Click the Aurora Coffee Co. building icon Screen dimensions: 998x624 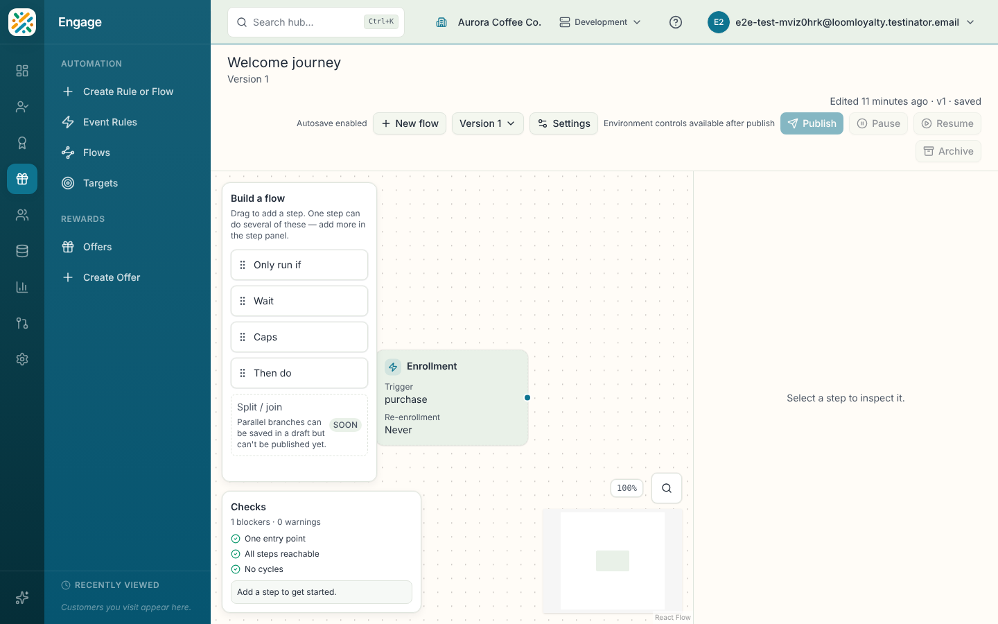pos(441,22)
